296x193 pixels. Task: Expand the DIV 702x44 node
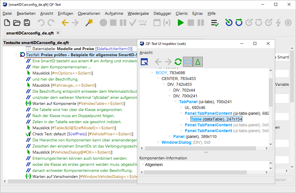tap(169, 90)
